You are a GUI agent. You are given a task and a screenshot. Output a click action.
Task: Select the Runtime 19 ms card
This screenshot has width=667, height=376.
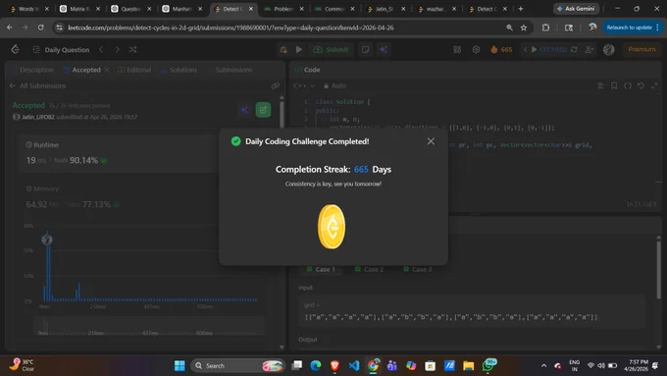pyautogui.click(x=119, y=154)
